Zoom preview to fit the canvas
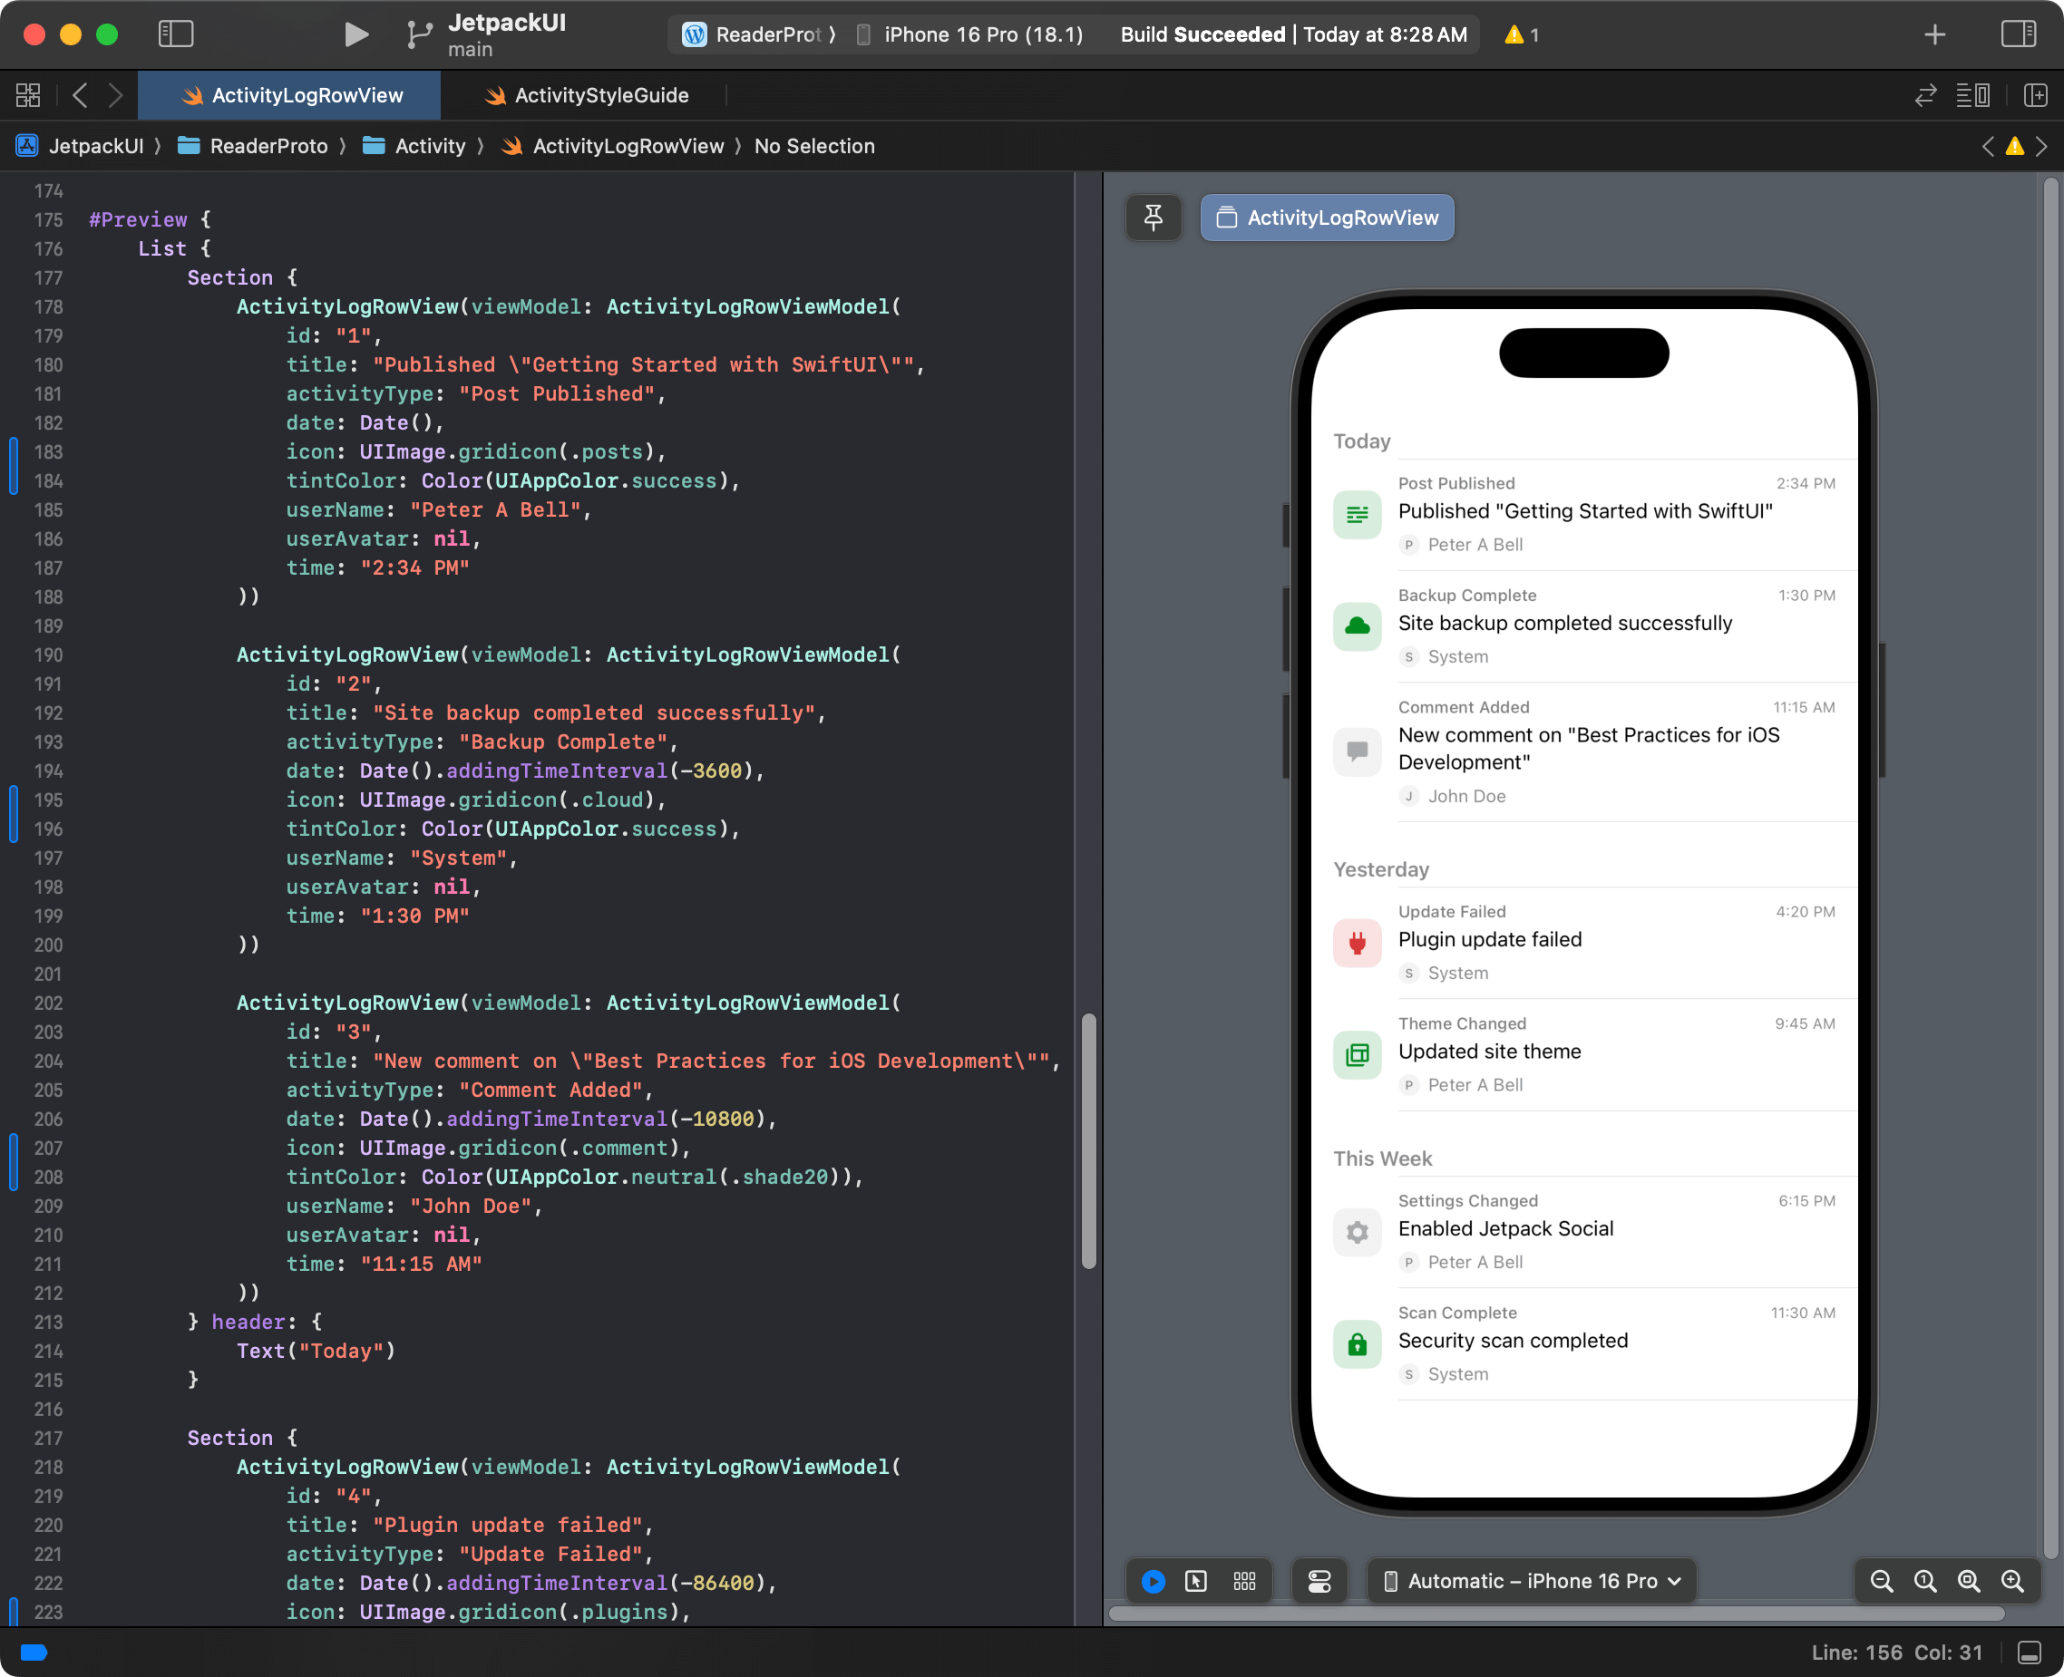2064x1677 pixels. [1969, 1581]
